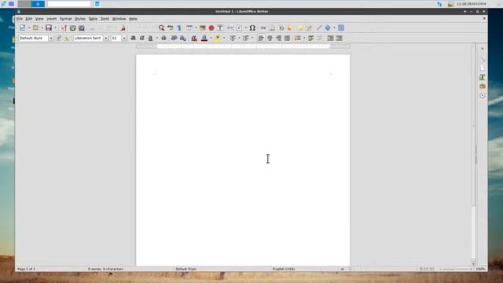Toggle print preview
This screenshot has width=503, height=283.
(82, 28)
